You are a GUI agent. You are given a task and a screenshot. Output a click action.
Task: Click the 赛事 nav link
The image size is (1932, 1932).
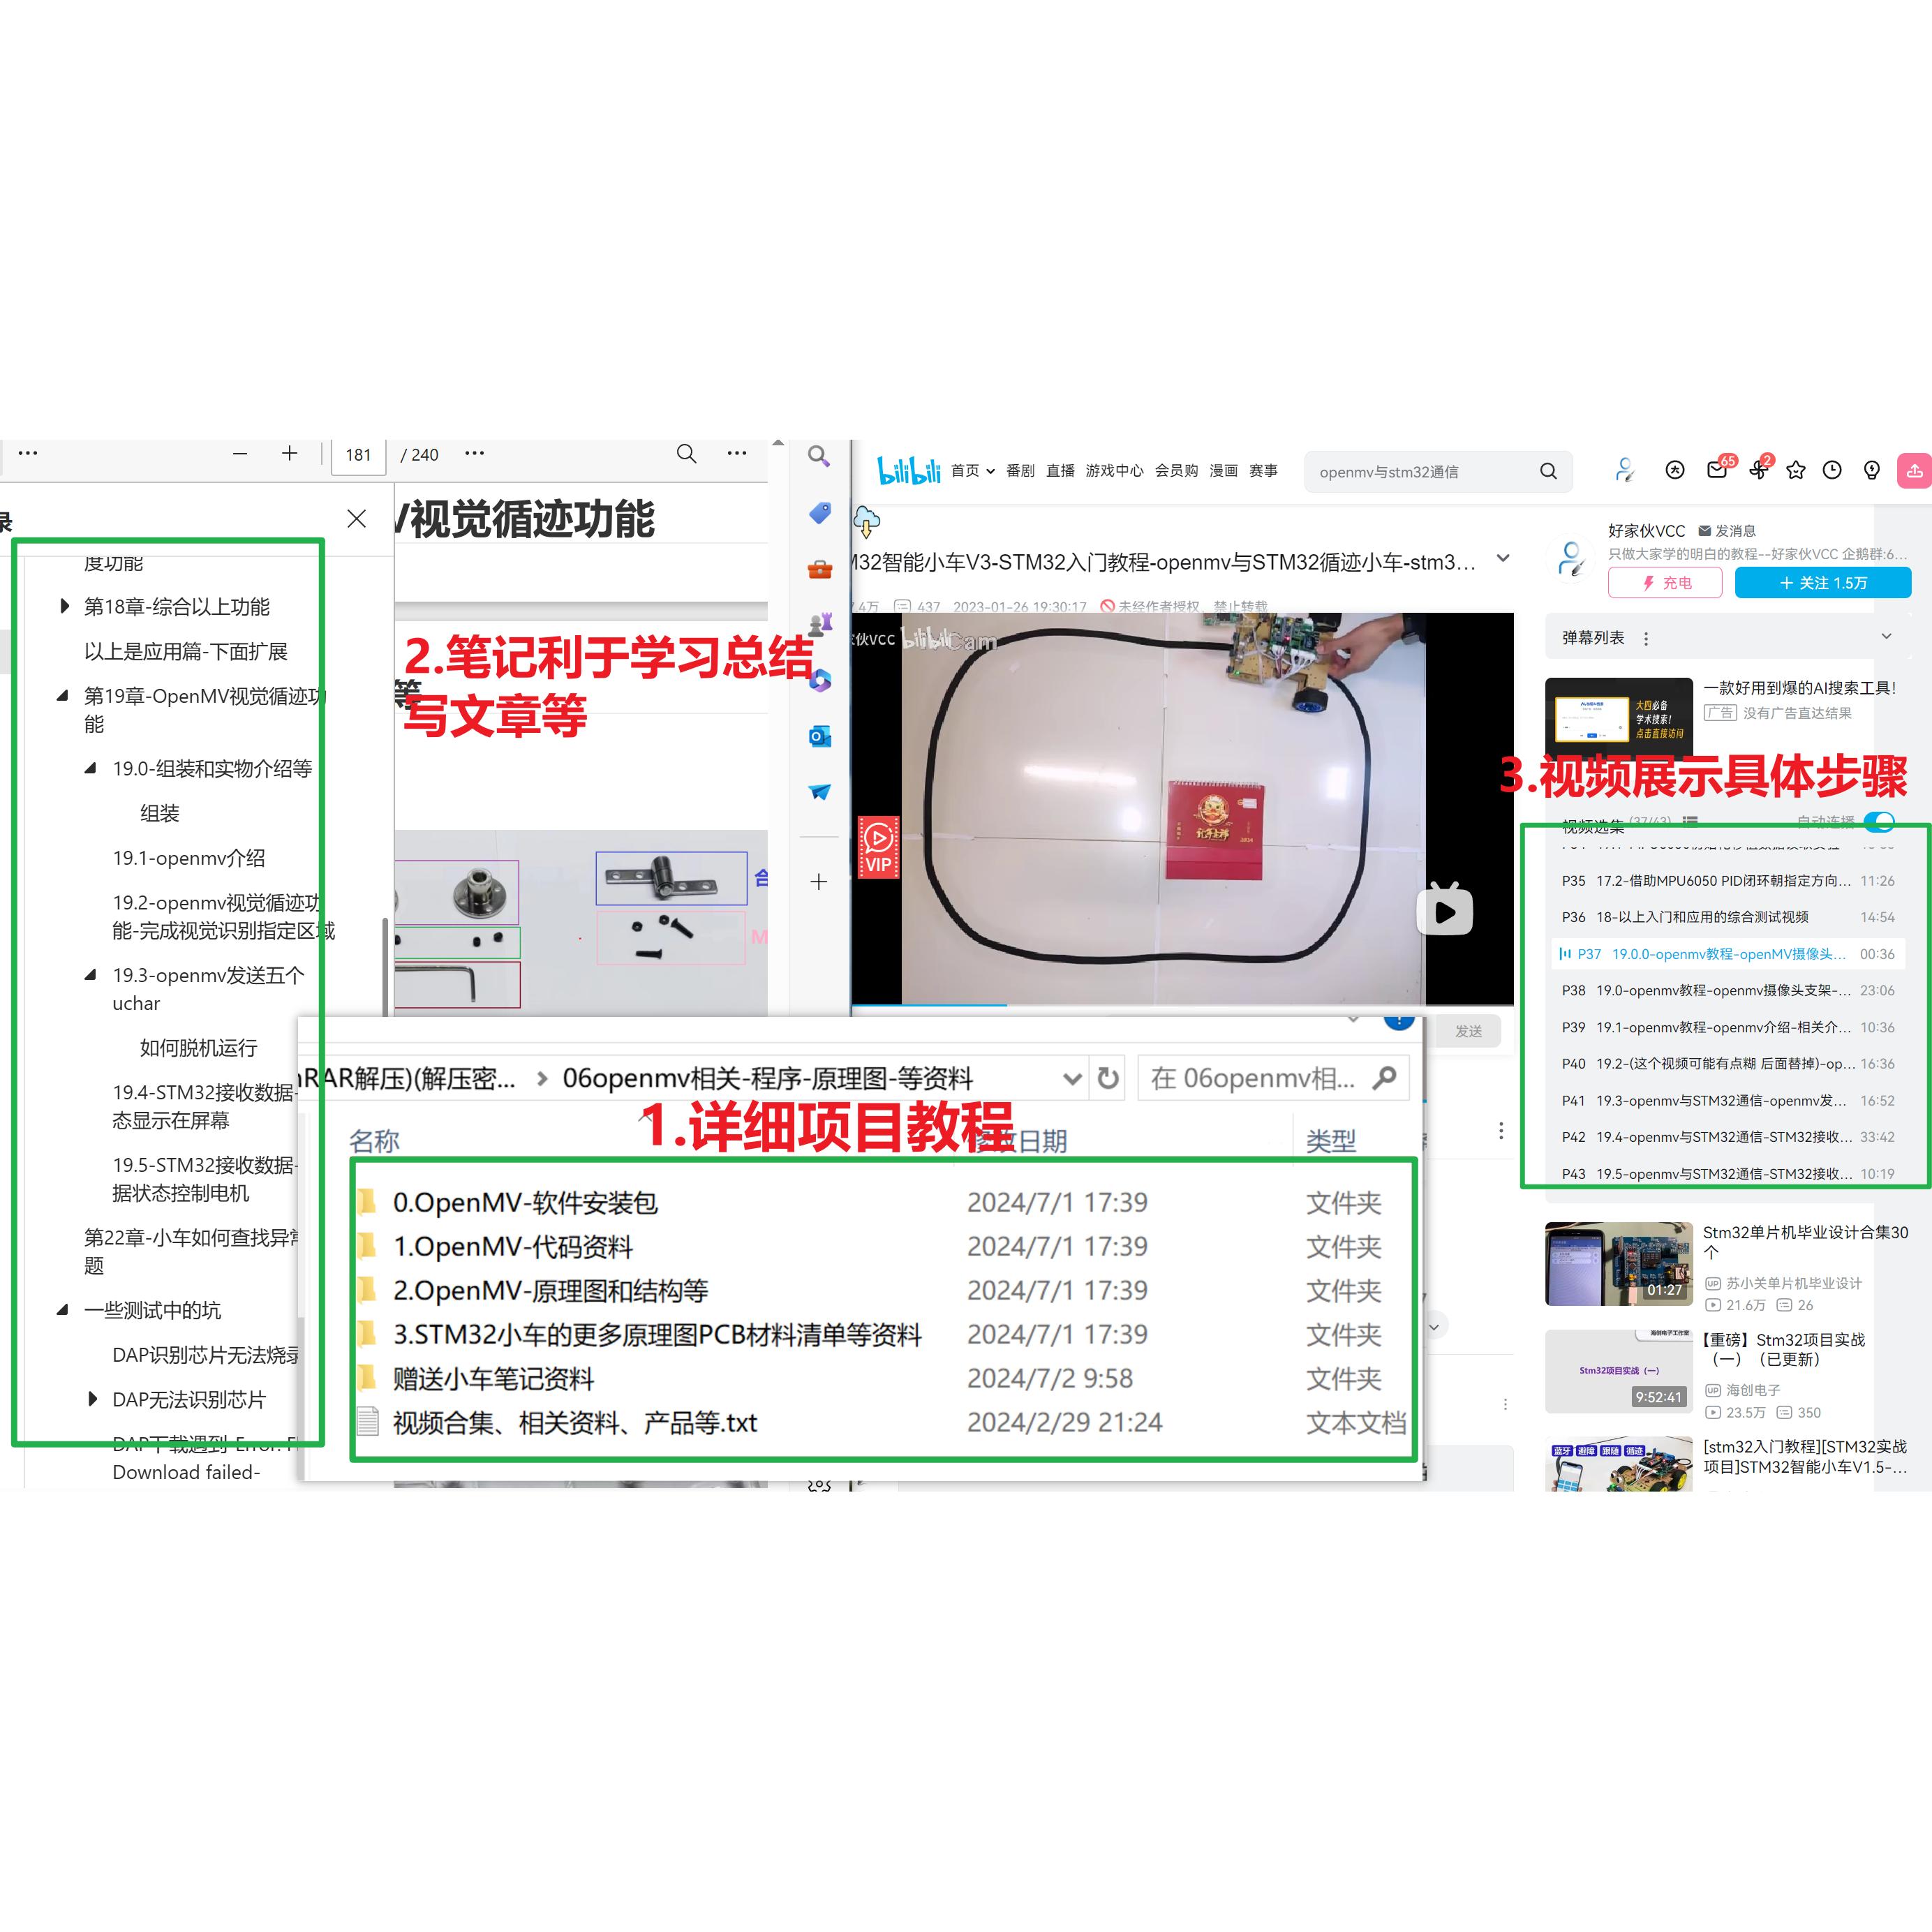pyautogui.click(x=1263, y=470)
